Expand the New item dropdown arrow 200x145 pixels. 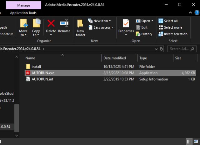pyautogui.click(x=110, y=21)
